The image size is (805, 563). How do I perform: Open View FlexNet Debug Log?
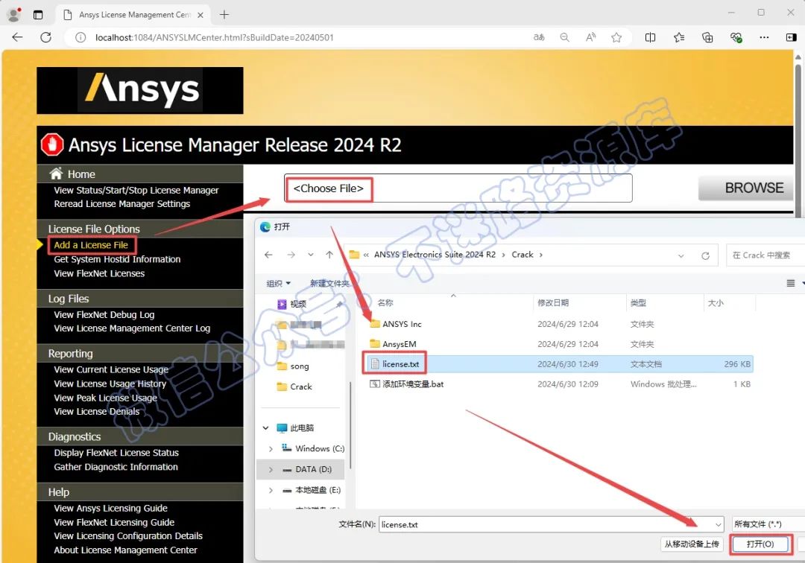(104, 315)
